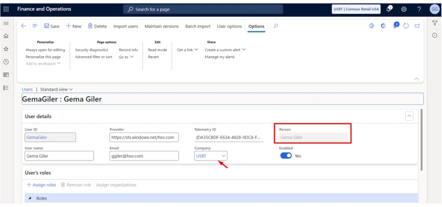The height and width of the screenshot is (207, 442).
Task: Open Manage my alerts
Action: pyautogui.click(x=220, y=57)
